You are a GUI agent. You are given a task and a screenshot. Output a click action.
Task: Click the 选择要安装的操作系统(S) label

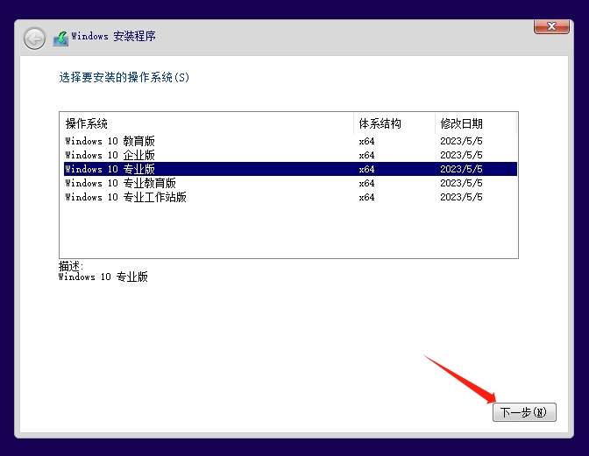pos(124,77)
